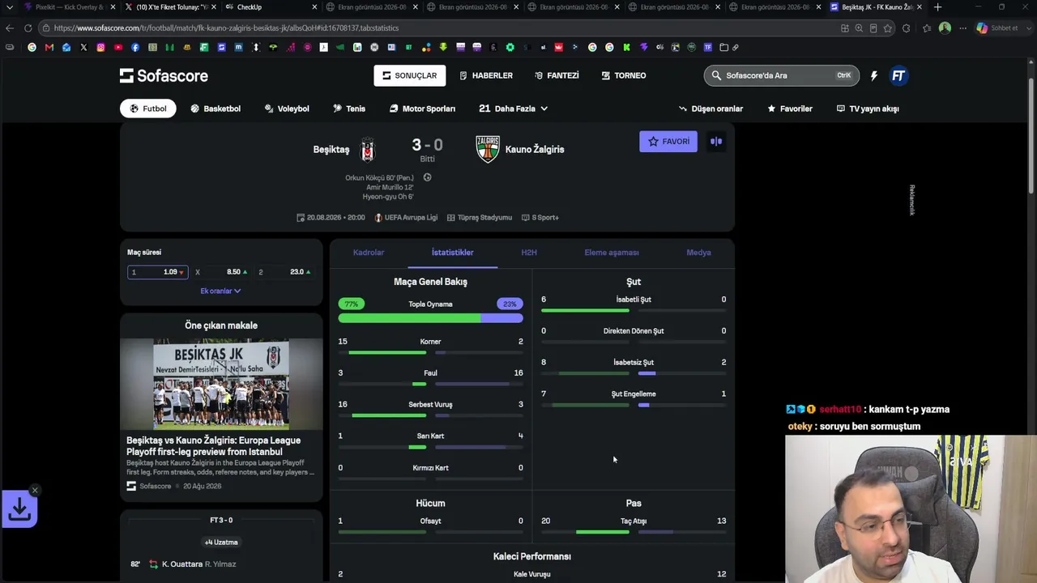Open Torneo in the top navigation

click(624, 75)
